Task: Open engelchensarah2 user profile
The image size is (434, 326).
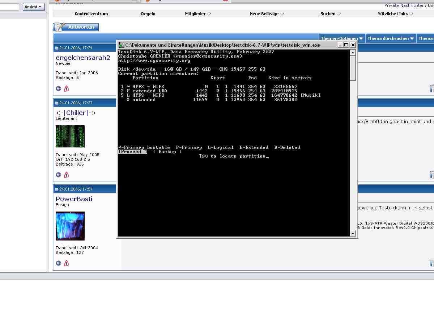Action: pos(83,58)
